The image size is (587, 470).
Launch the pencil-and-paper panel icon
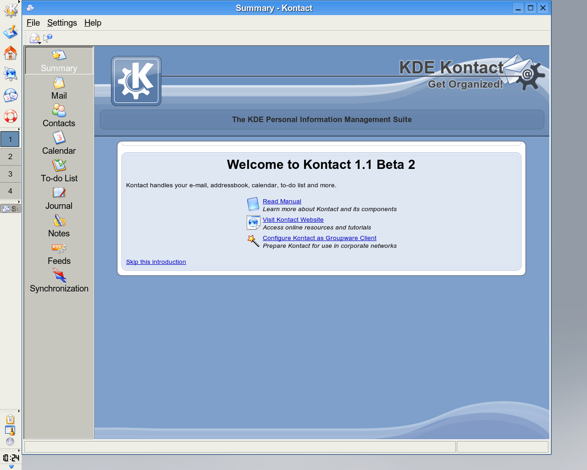pyautogui.click(x=10, y=32)
